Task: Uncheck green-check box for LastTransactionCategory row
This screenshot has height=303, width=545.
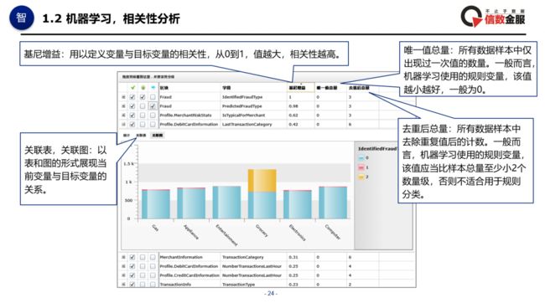Action: (132, 124)
